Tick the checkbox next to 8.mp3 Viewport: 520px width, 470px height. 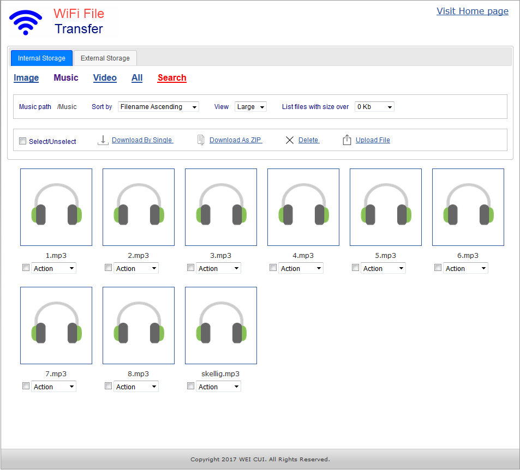(x=108, y=386)
